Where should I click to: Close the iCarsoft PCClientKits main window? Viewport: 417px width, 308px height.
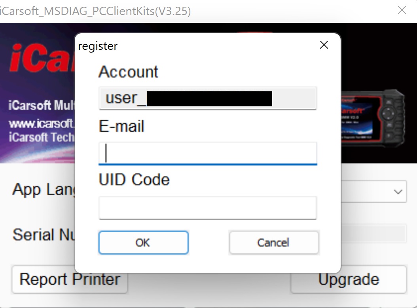click(402, 10)
